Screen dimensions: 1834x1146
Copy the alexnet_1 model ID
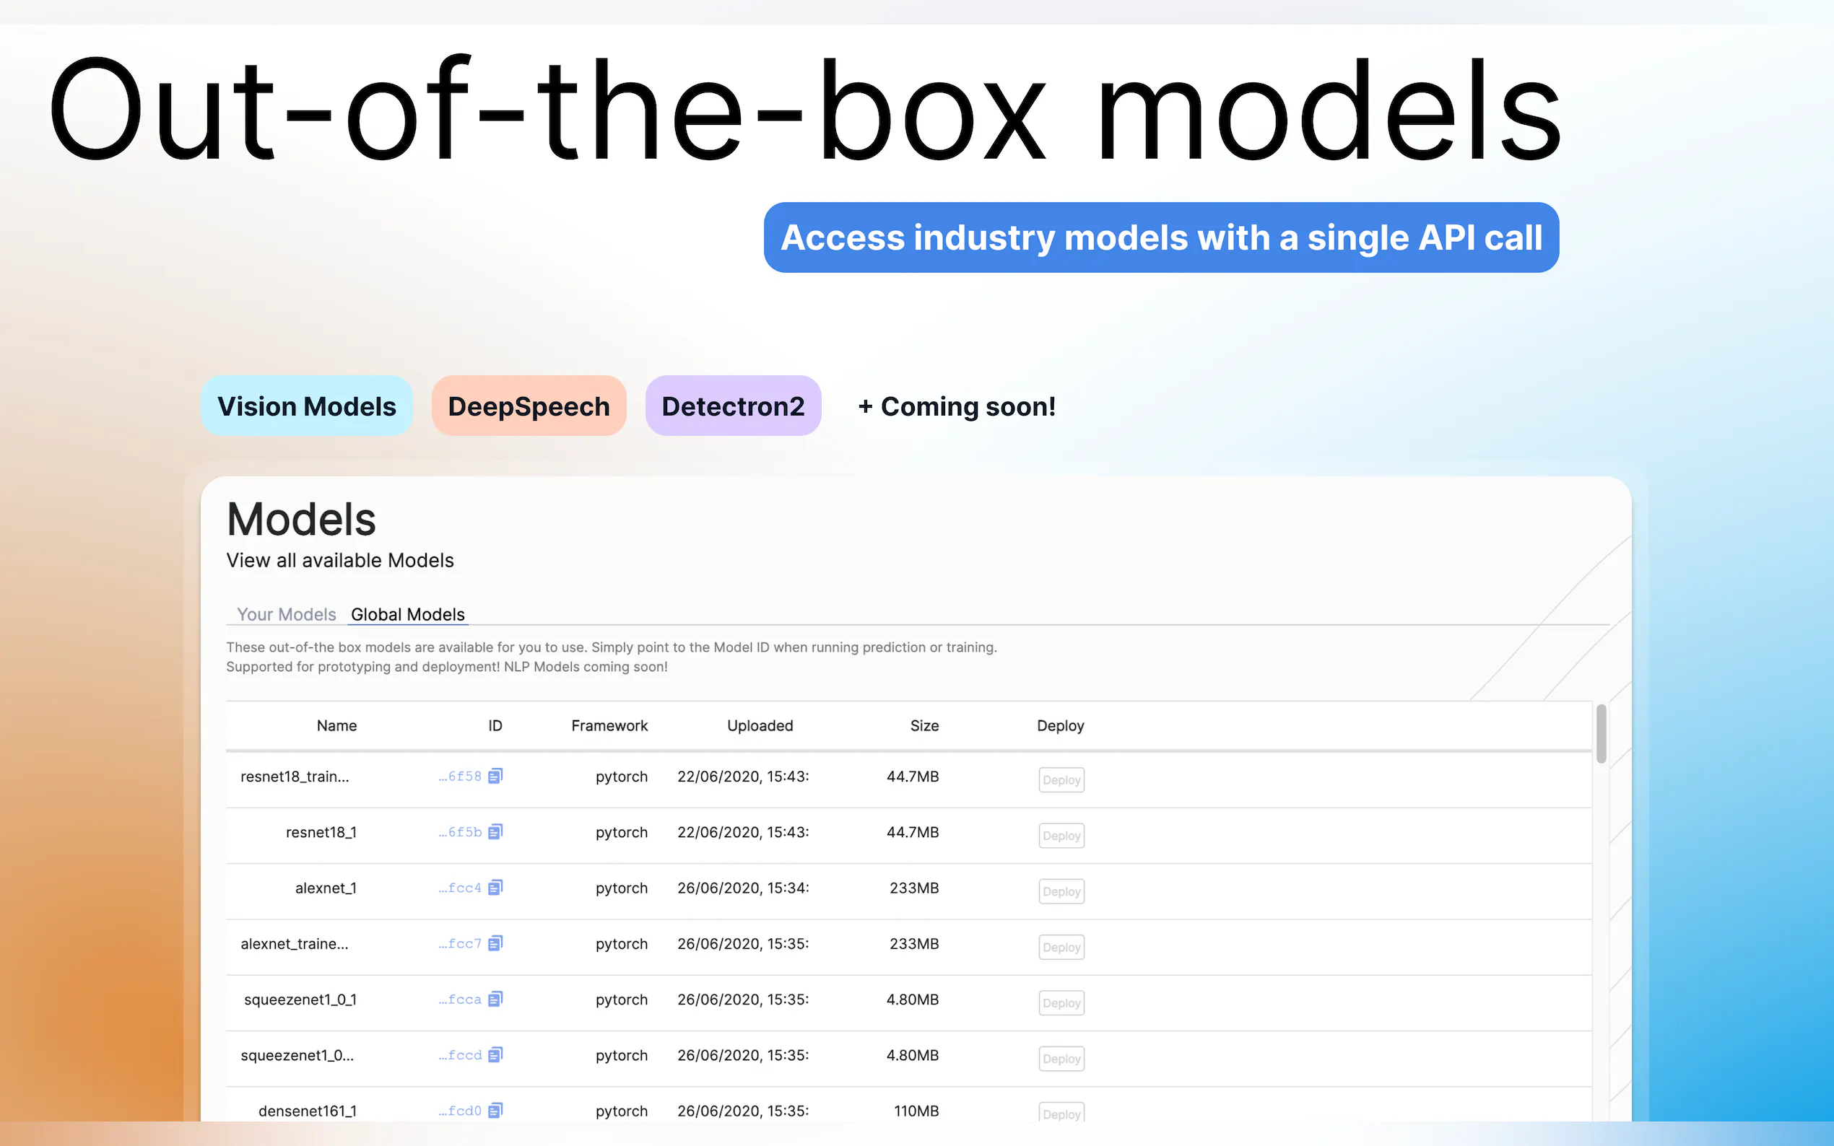click(x=495, y=887)
